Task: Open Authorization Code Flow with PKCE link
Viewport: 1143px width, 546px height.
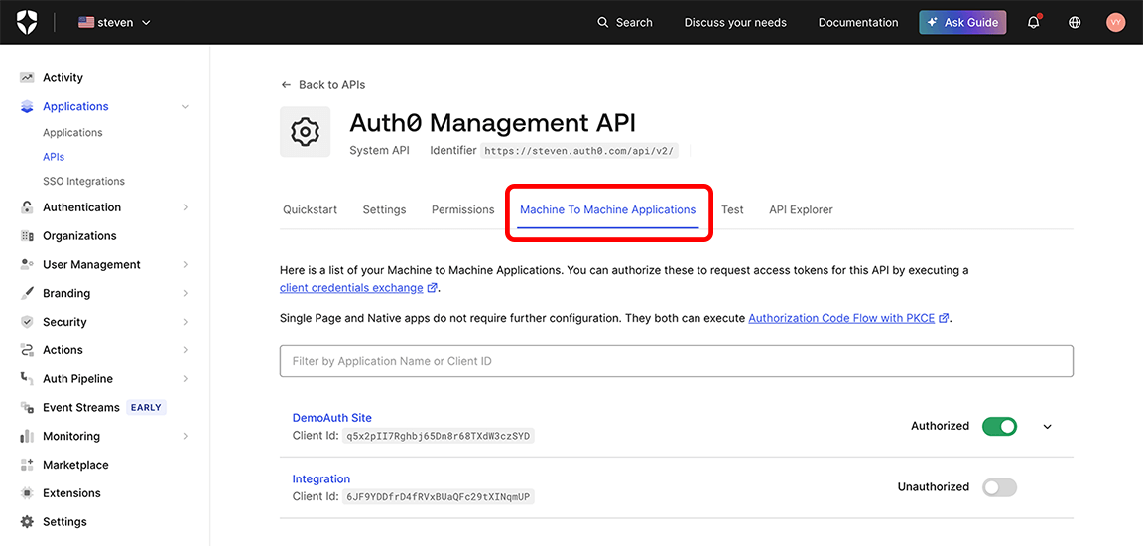Action: 842,318
